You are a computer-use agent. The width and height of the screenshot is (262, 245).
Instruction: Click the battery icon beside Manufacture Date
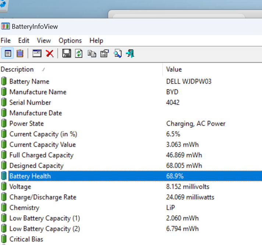pos(4,113)
